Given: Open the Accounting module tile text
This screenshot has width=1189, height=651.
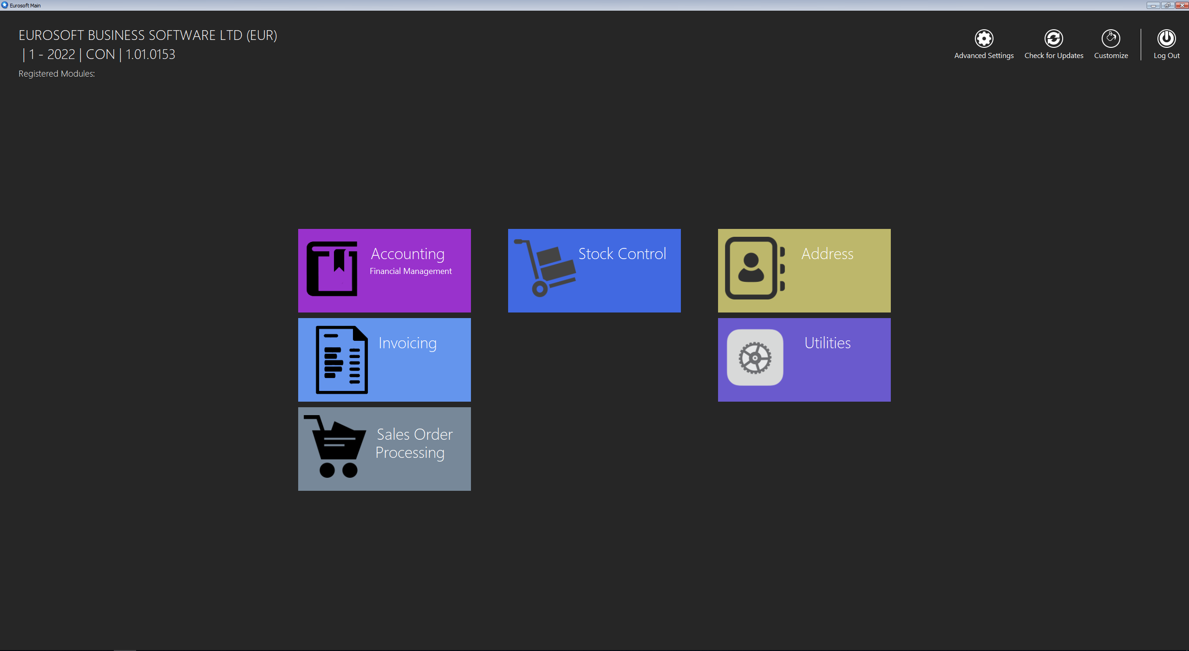Looking at the screenshot, I should pos(407,254).
